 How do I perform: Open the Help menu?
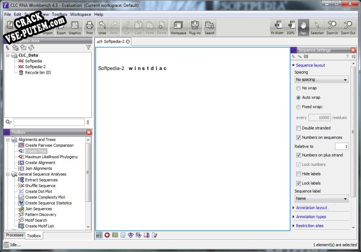coord(98,14)
